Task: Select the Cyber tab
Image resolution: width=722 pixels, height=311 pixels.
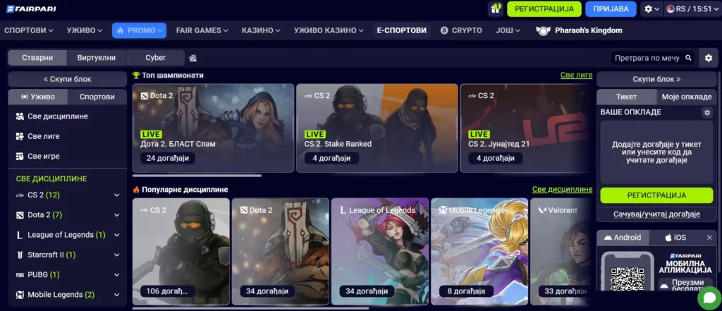Action: [x=156, y=58]
